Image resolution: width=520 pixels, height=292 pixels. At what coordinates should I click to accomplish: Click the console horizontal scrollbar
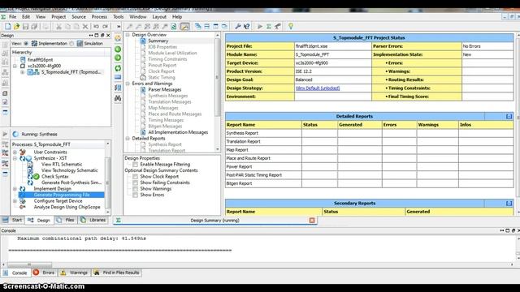pyautogui.click(x=29, y=264)
